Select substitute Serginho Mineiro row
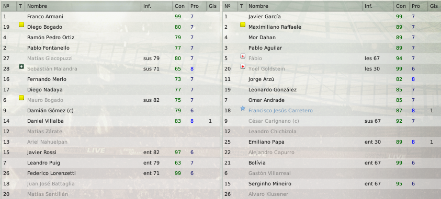441x199 pixels. pos(332,184)
